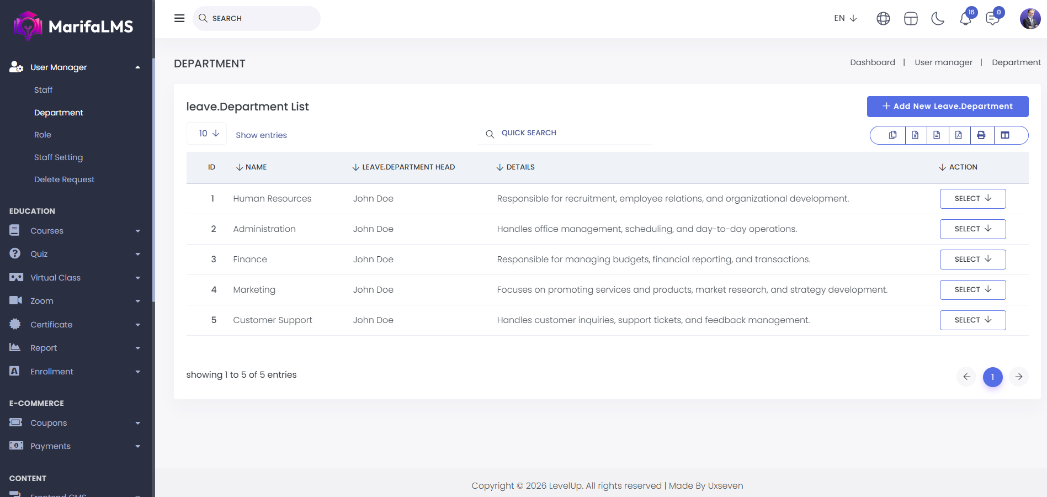This screenshot has width=1047, height=497.
Task: Export the department list as PDF
Action: (959, 135)
